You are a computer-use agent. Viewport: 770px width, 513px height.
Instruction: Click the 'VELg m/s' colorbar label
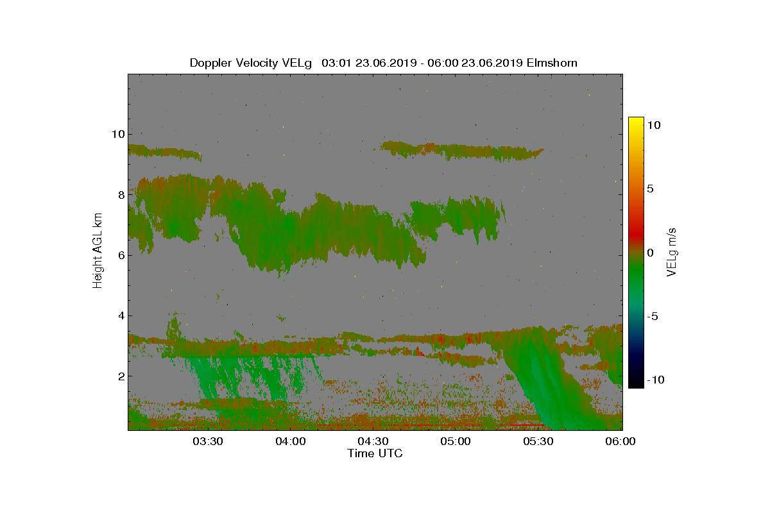[672, 251]
